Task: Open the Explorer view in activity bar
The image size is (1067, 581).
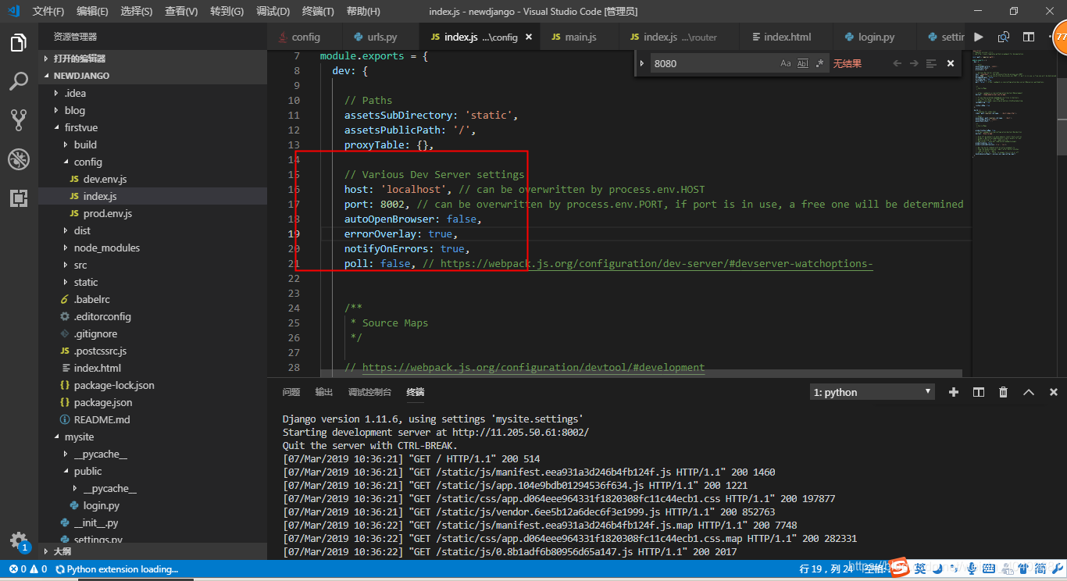Action: (19, 43)
